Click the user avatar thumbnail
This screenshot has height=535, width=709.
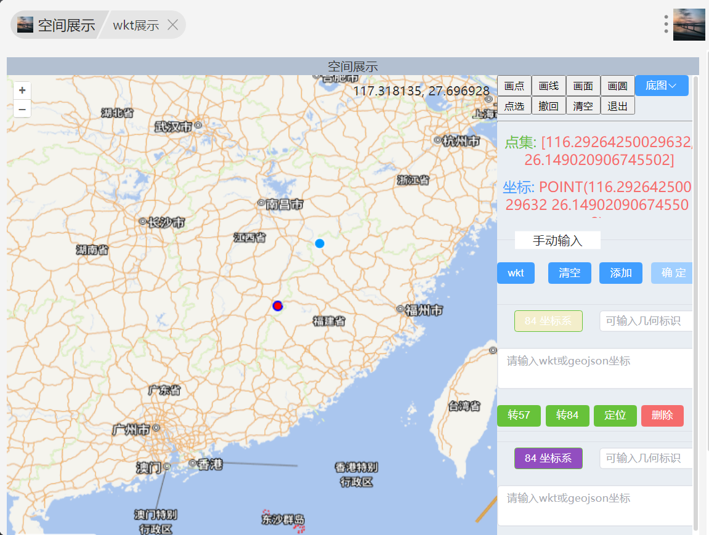689,25
